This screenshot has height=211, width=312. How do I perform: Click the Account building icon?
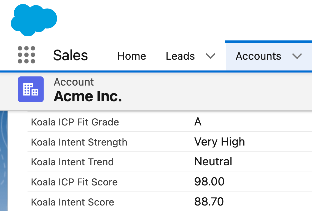[31, 89]
